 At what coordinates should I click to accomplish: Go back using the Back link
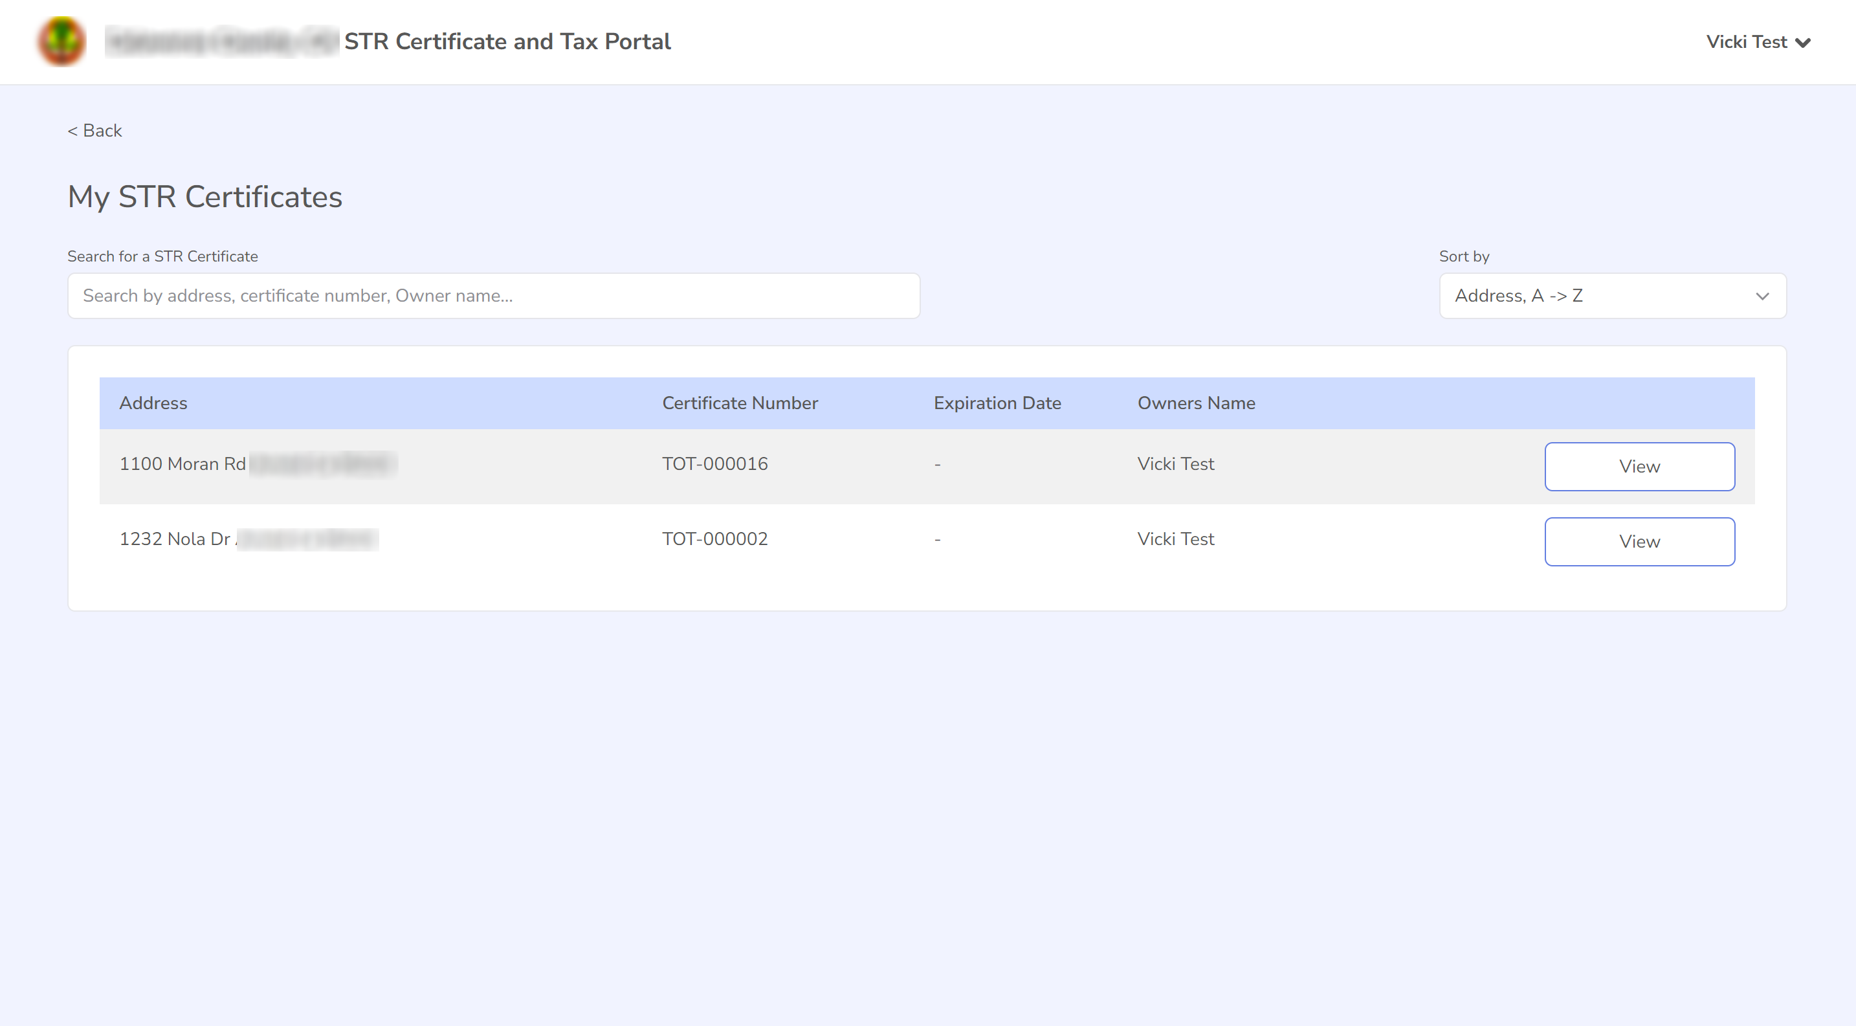tap(94, 130)
